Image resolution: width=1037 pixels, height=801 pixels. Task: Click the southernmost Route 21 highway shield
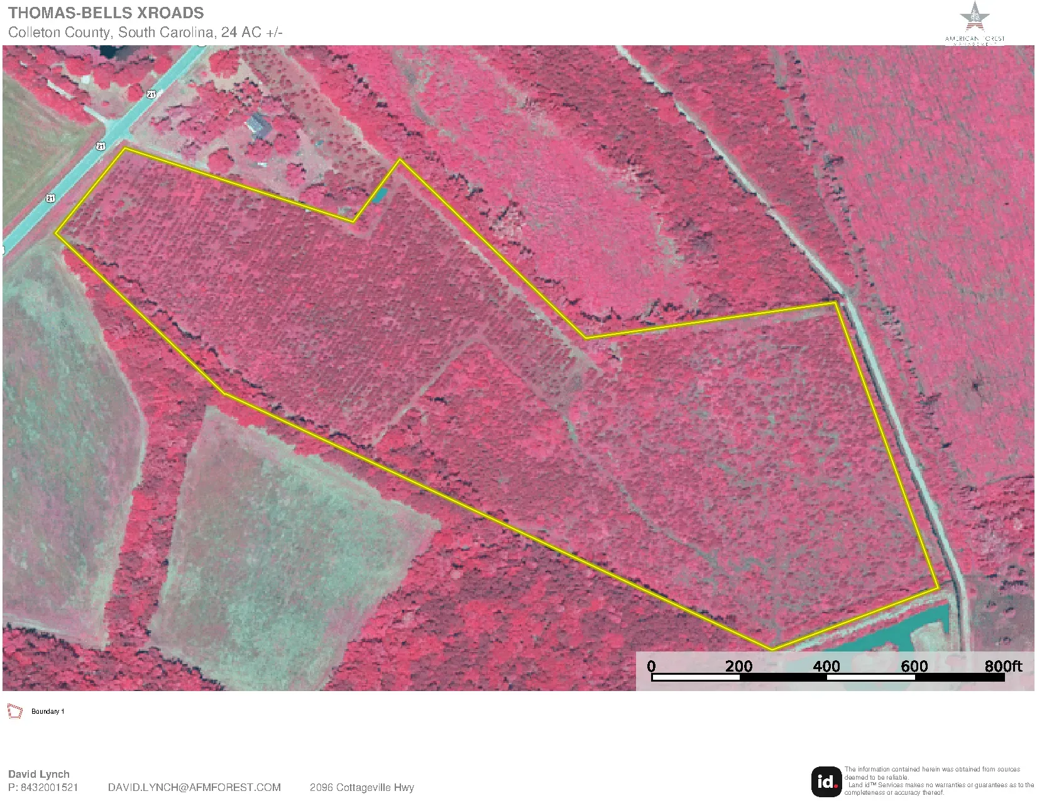tap(50, 198)
